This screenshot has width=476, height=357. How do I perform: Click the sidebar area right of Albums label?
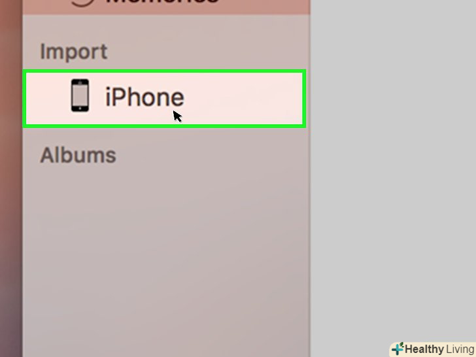(x=212, y=155)
